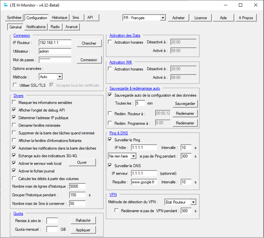Click the Chercher button
Screen dimensions: 264x238
pos(89,43)
